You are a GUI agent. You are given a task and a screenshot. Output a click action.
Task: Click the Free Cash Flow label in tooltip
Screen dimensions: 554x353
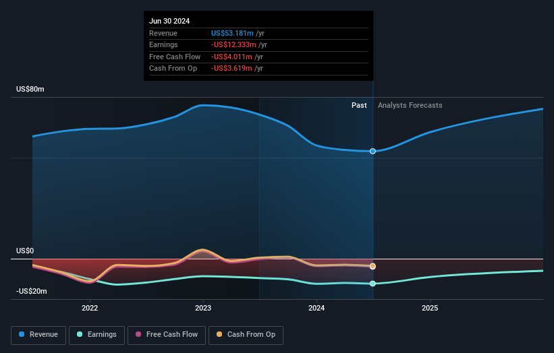[x=175, y=57]
